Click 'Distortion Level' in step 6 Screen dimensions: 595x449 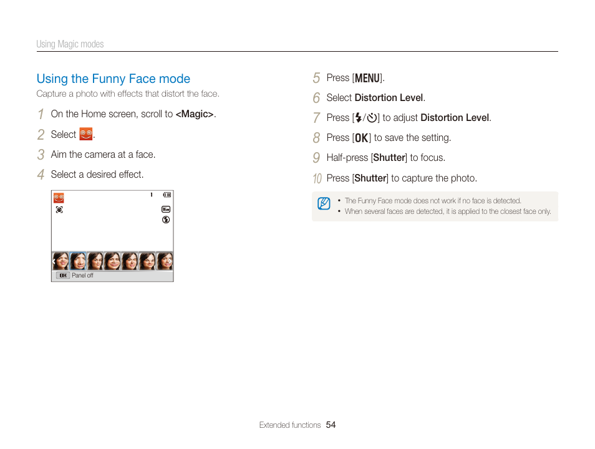point(389,97)
